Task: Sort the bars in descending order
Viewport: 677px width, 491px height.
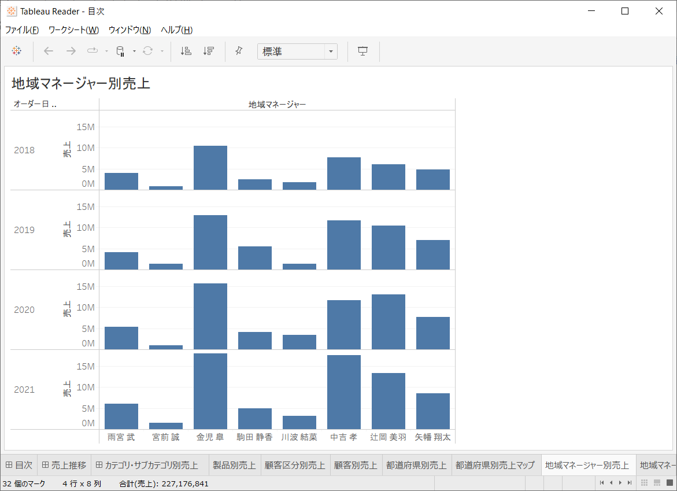Action: [x=208, y=51]
